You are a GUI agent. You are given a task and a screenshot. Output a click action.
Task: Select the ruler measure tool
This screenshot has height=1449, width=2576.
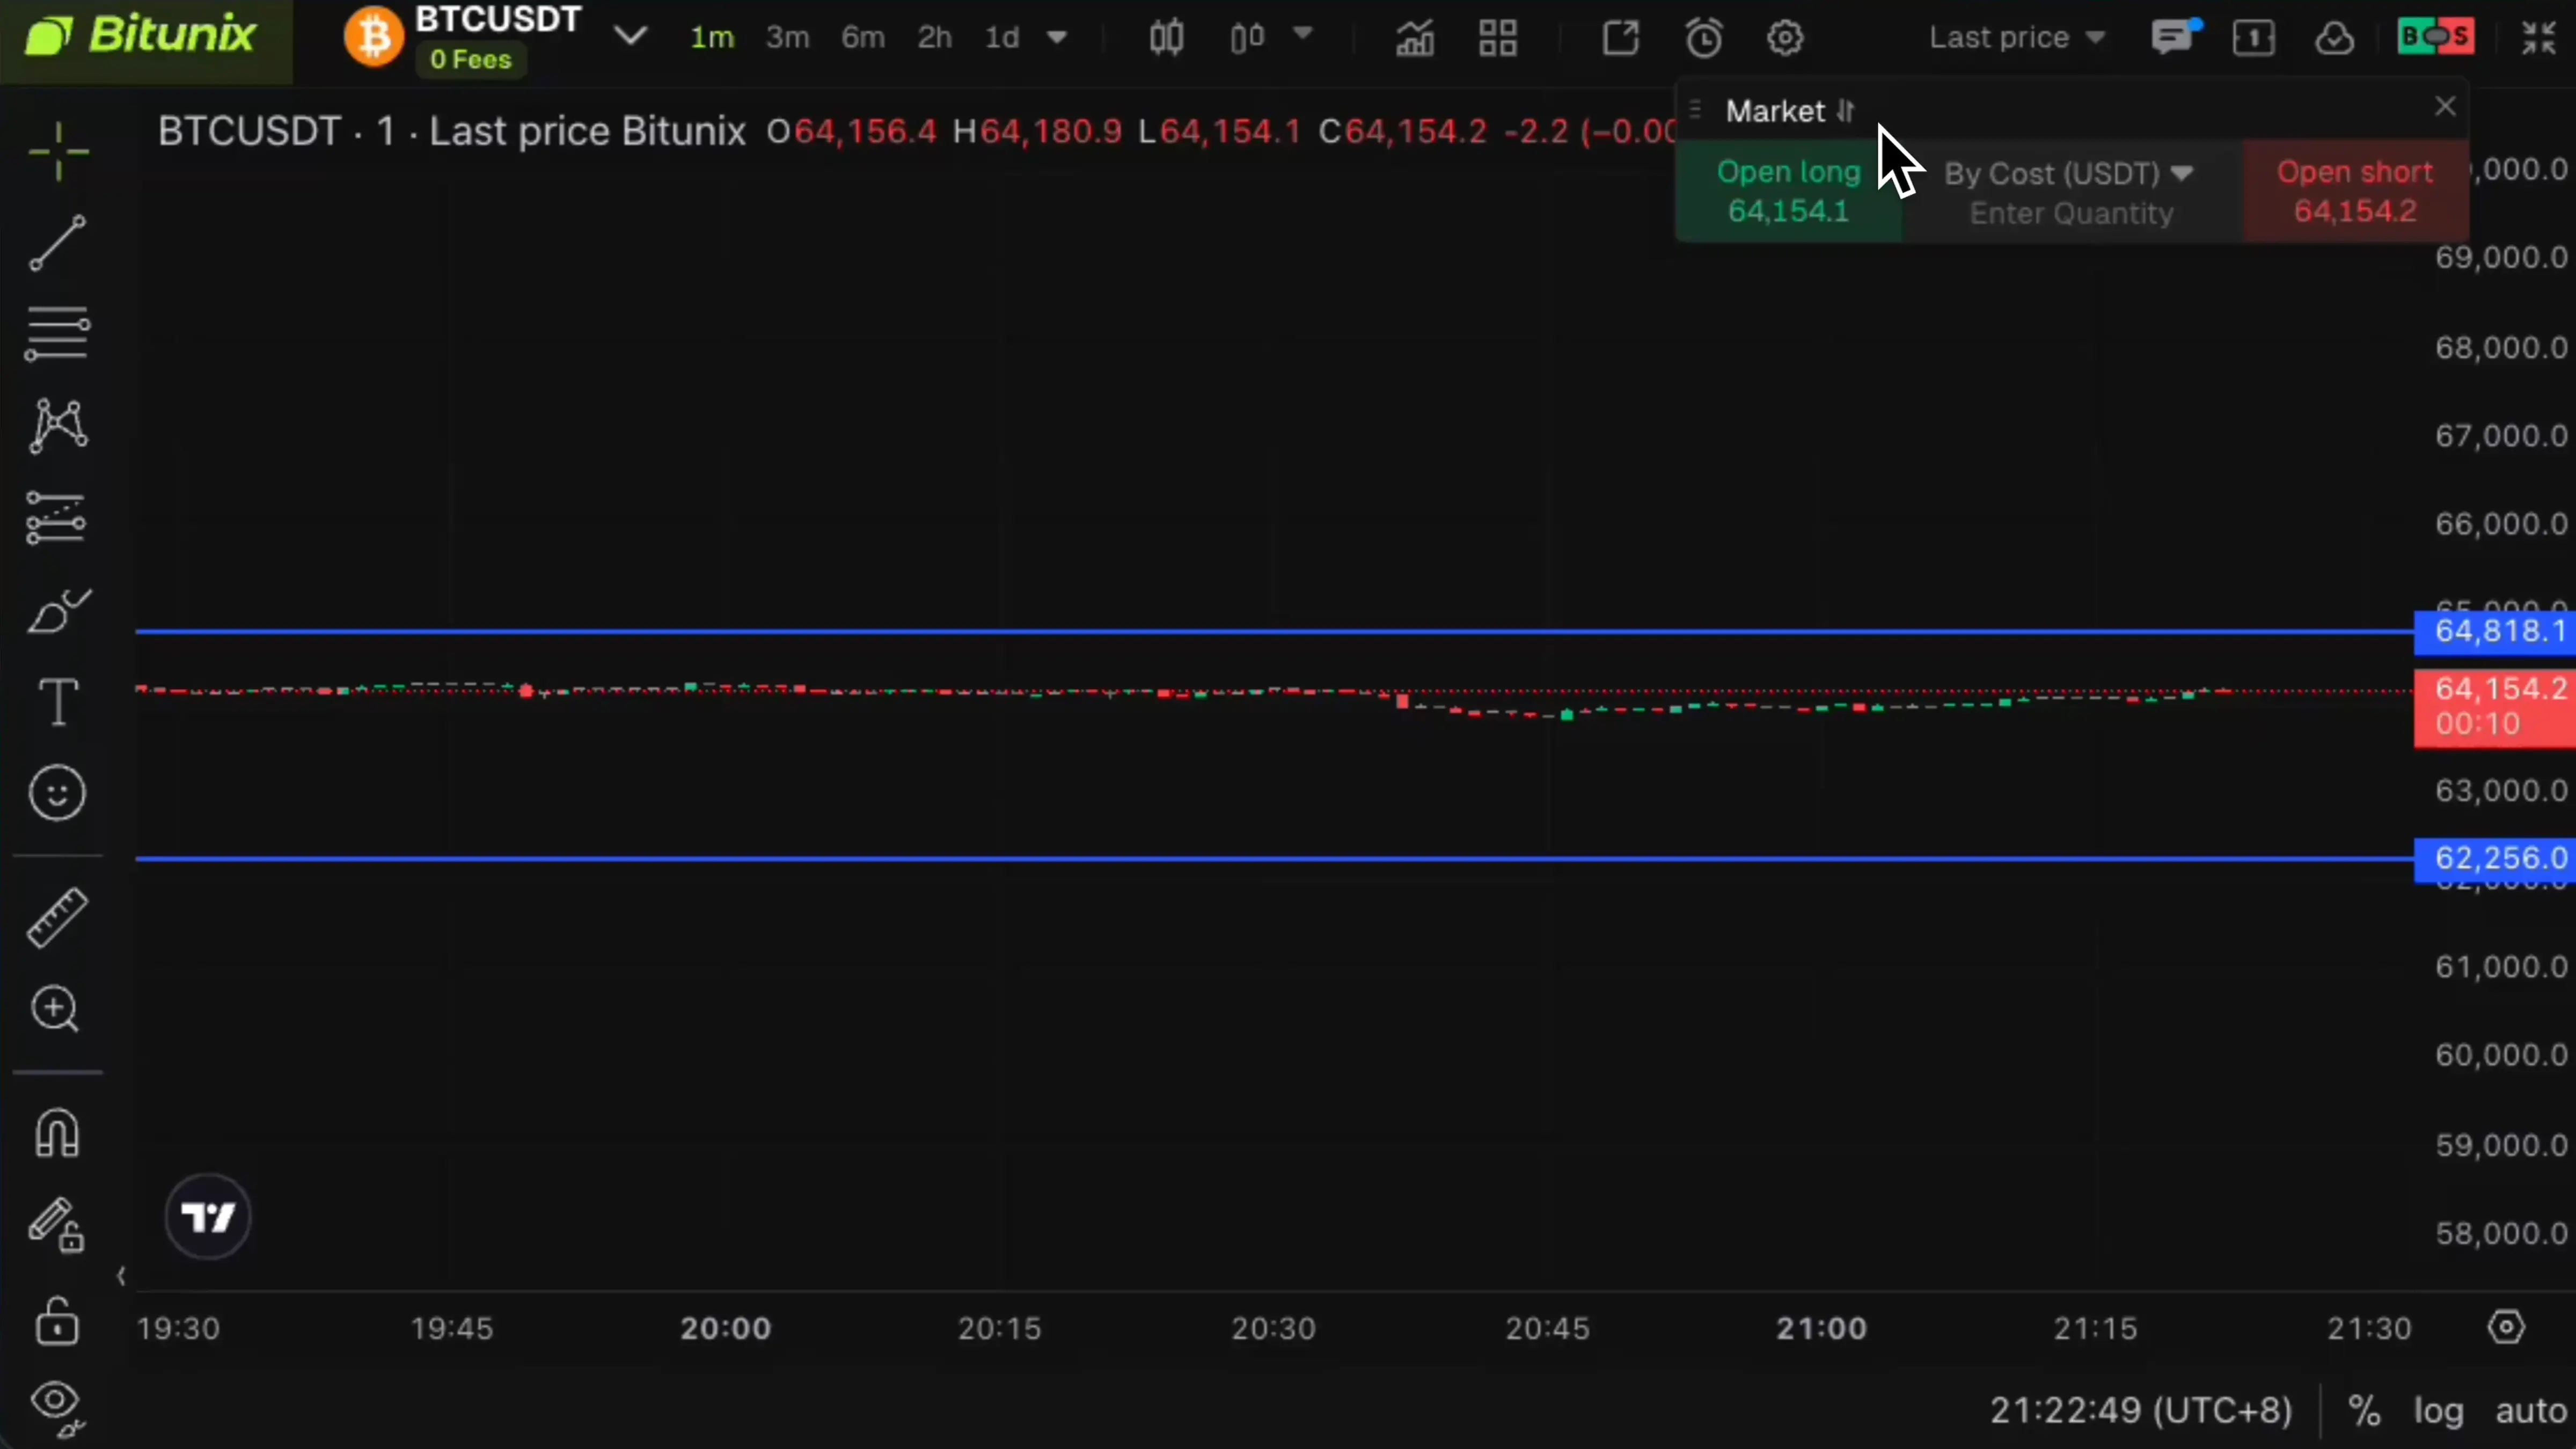click(57, 918)
